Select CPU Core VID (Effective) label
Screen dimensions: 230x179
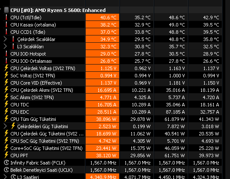click(36, 83)
